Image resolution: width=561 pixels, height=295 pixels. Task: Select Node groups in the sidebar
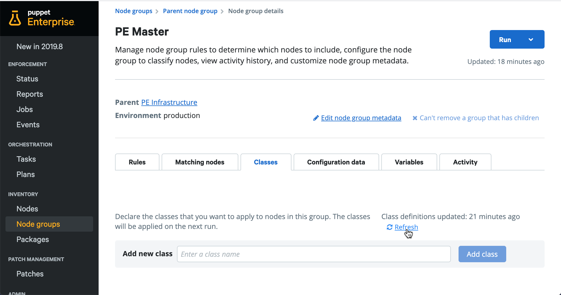pos(49,224)
